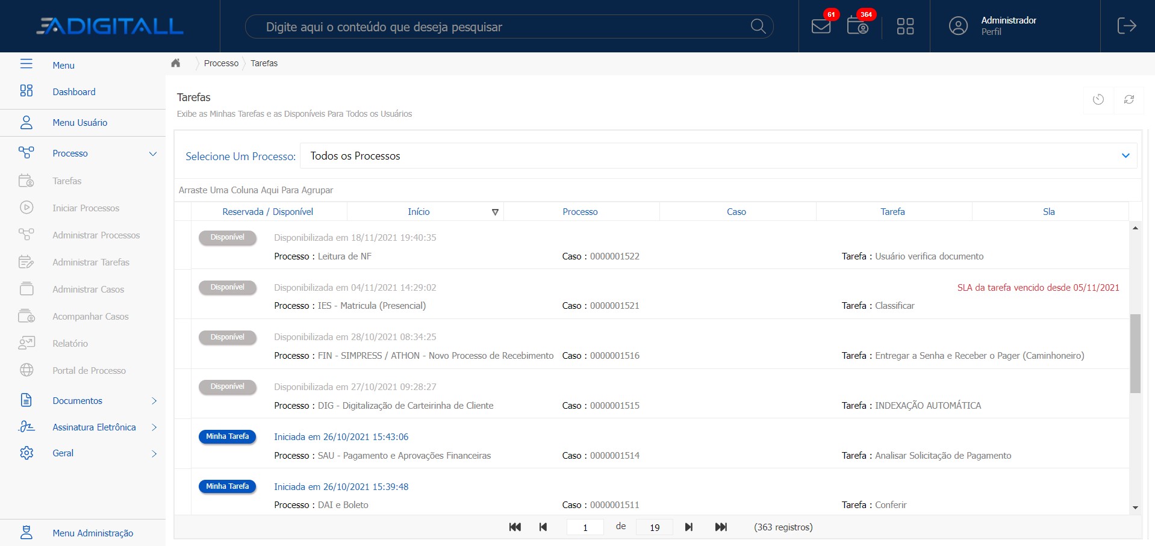Image resolution: width=1155 pixels, height=546 pixels.
Task: Sort by Reservada / Disponível column header
Action: [x=268, y=212]
